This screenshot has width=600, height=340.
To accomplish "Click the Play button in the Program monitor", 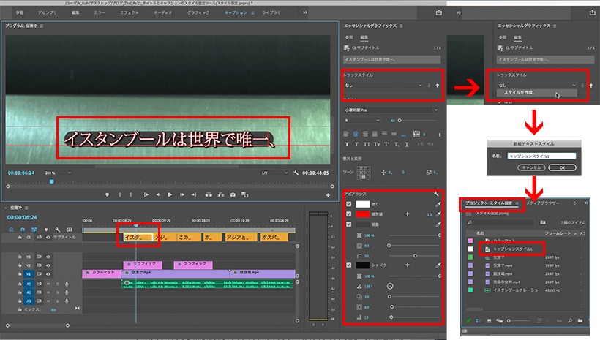I will 170,194.
